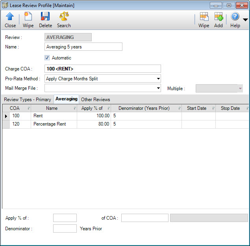Select the row selector of Rent row
Screen dimensions: 250x246
(6, 116)
